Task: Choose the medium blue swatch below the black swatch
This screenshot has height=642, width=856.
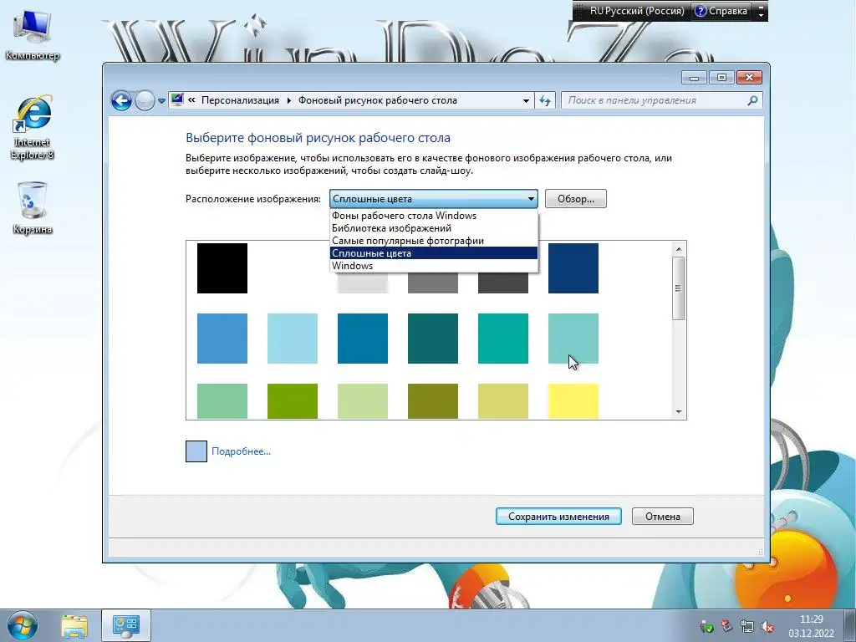Action: tap(222, 339)
